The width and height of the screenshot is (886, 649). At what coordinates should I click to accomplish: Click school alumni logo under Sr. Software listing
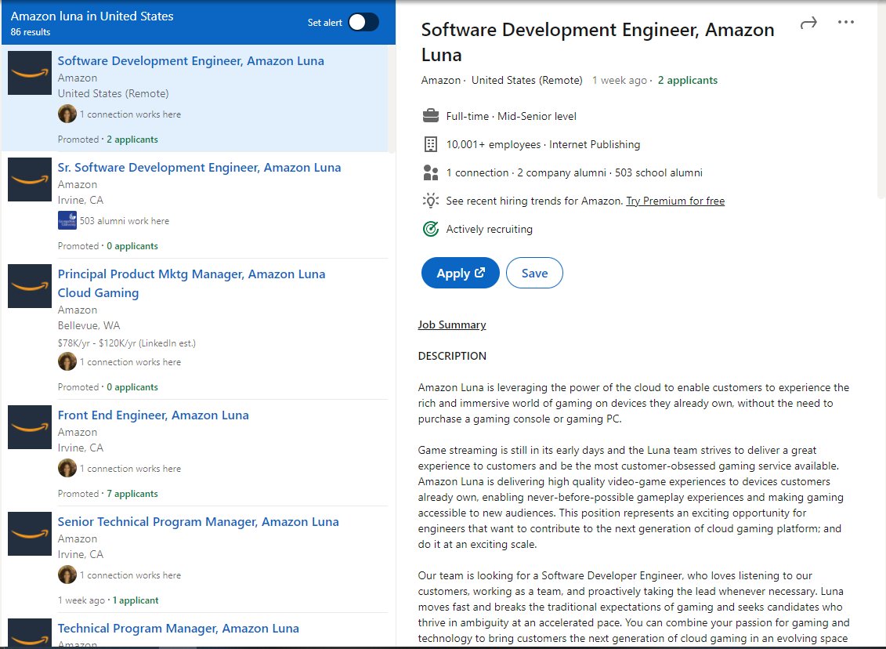[x=67, y=220]
